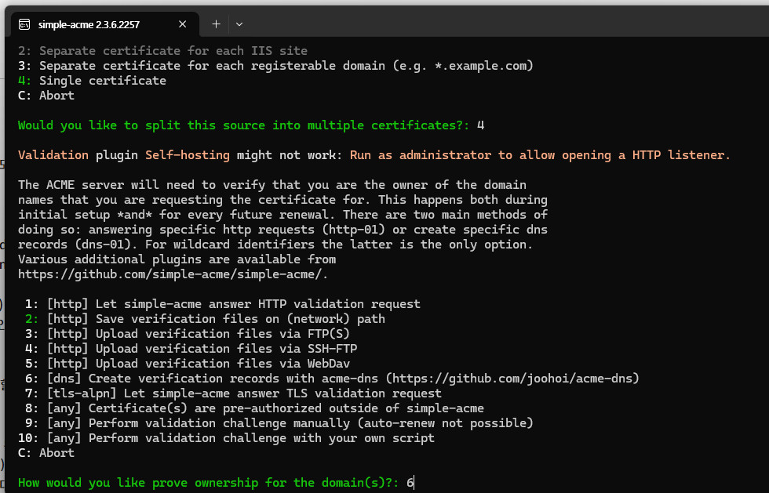Click option 7 tls-alpn TLS validation request

[x=234, y=393]
